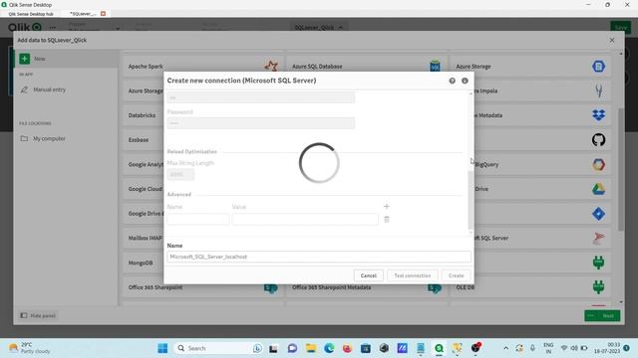Close the Add data panel with X
Viewport: 638px width, 358px height.
(x=612, y=40)
